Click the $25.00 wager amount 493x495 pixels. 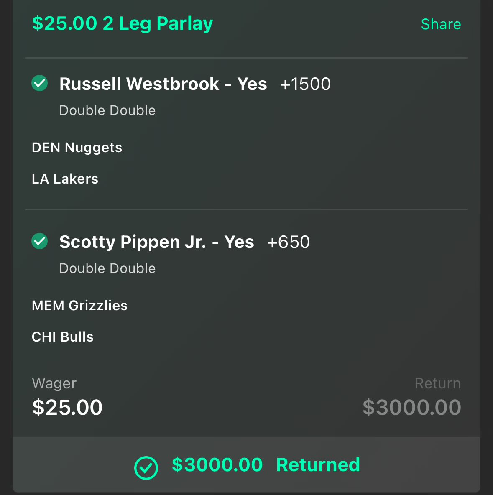[67, 407]
